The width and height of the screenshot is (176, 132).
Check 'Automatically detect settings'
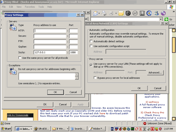pyautogui.click(x=91, y=41)
